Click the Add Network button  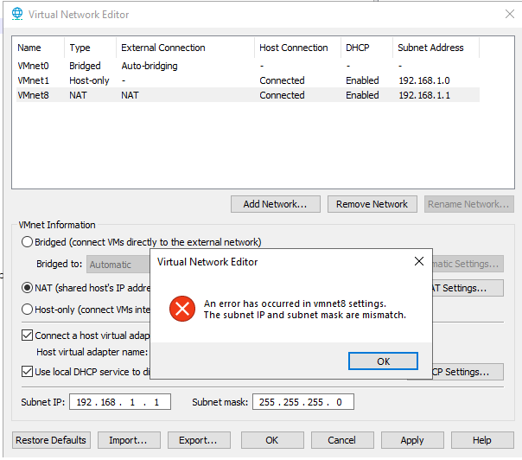[x=276, y=204]
